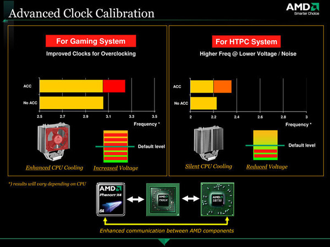
Task: Click the Silent CPU Cooling underlined caption
Action: click(x=208, y=166)
